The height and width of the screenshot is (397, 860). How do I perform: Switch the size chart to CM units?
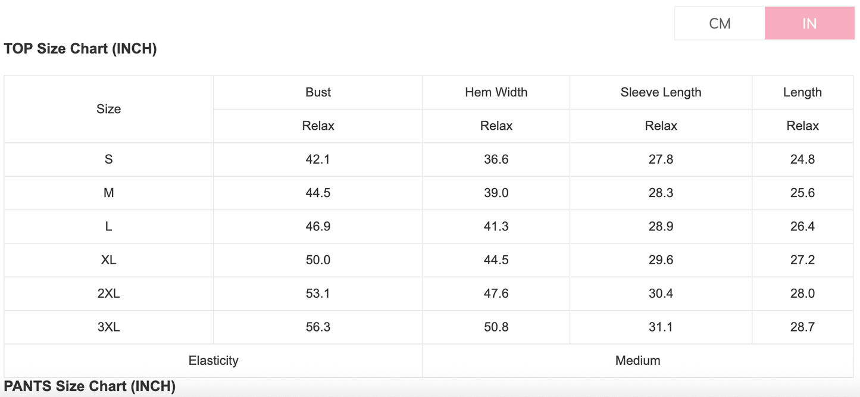coord(720,24)
